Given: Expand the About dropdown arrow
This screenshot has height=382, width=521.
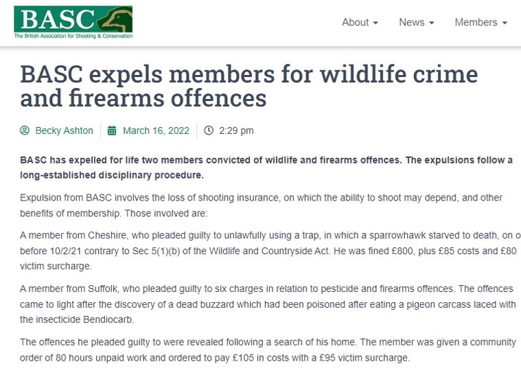Looking at the screenshot, I should 376,23.
